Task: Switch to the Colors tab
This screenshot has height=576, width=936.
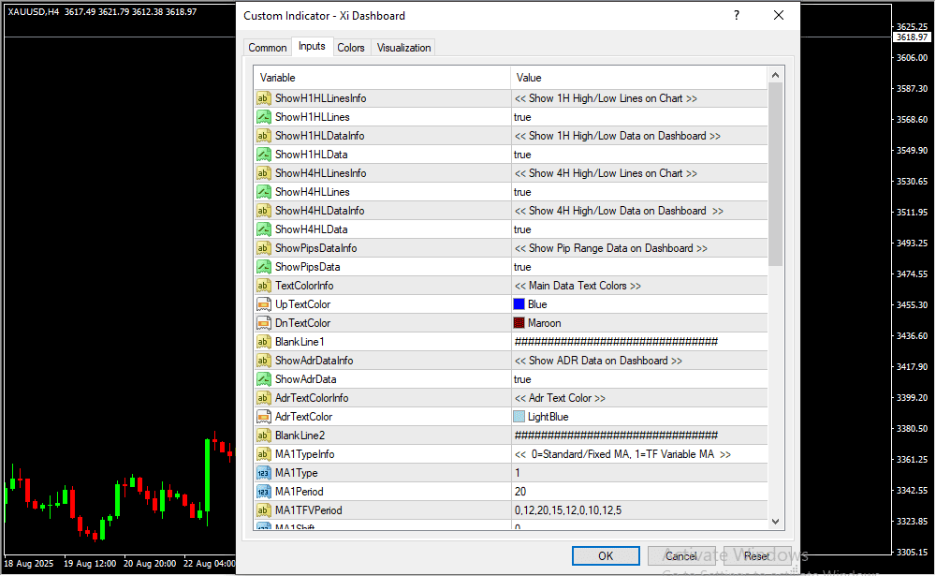Action: click(351, 48)
